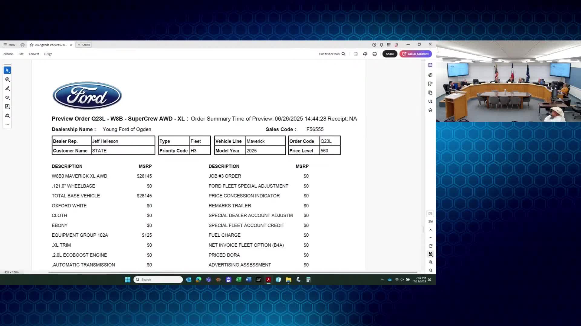Open the layers panel icon

click(x=430, y=110)
